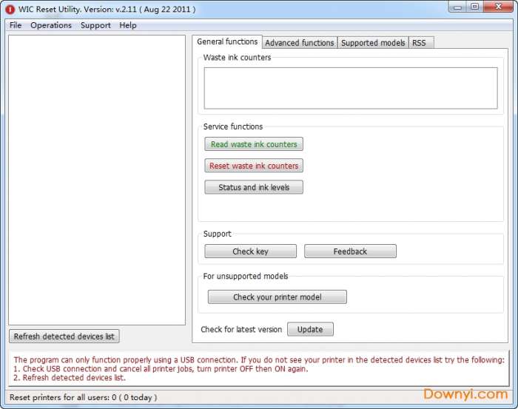Screen dimensions: 518x409
Task: Click the 'For unsupported models' group label
Action: click(x=246, y=276)
